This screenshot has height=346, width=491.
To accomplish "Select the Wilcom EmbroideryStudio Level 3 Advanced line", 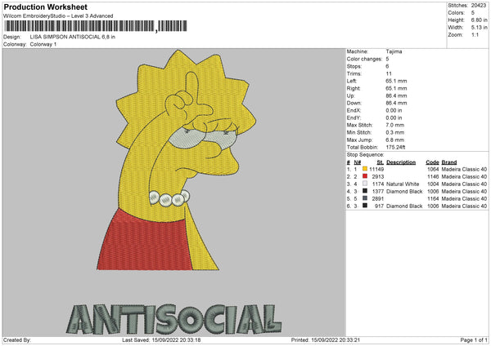I will 58,16.
